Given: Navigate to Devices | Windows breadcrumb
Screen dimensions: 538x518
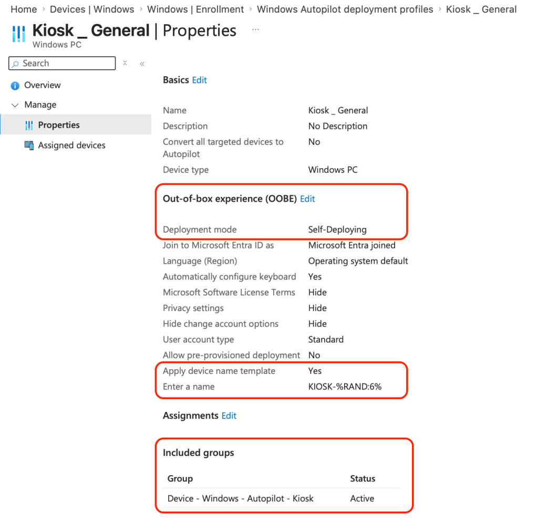Looking at the screenshot, I should 92,9.
